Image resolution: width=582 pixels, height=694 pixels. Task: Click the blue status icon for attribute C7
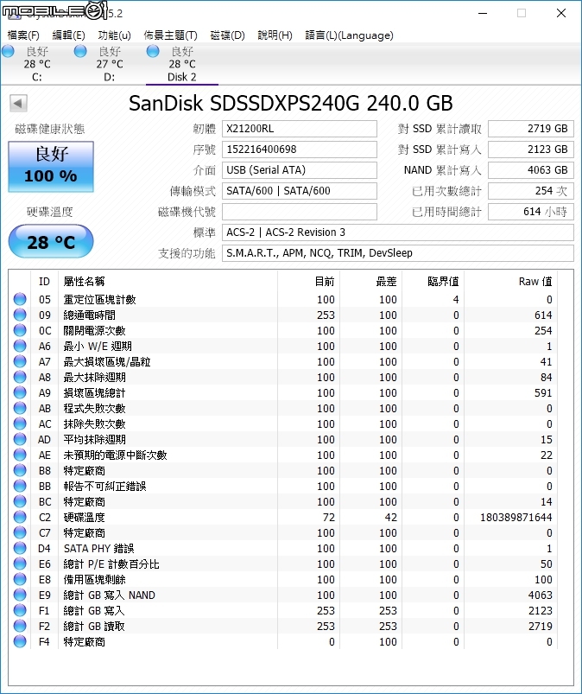point(20,532)
